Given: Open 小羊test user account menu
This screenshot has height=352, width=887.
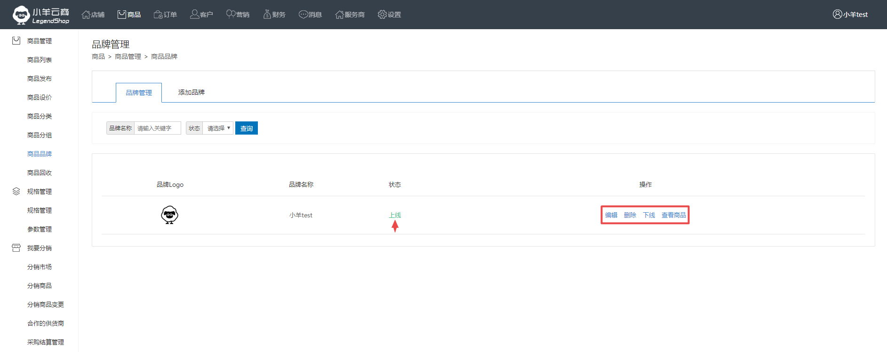Looking at the screenshot, I should click(x=850, y=15).
